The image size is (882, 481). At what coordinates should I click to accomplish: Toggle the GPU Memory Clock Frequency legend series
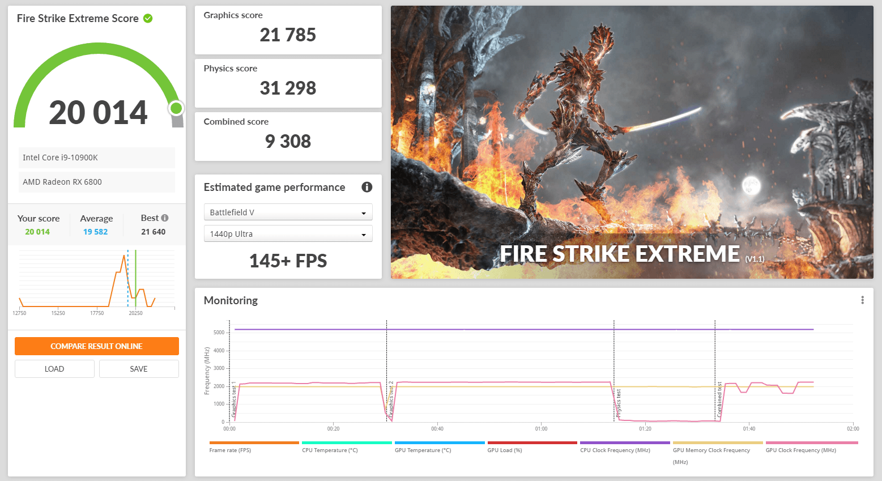point(718,453)
